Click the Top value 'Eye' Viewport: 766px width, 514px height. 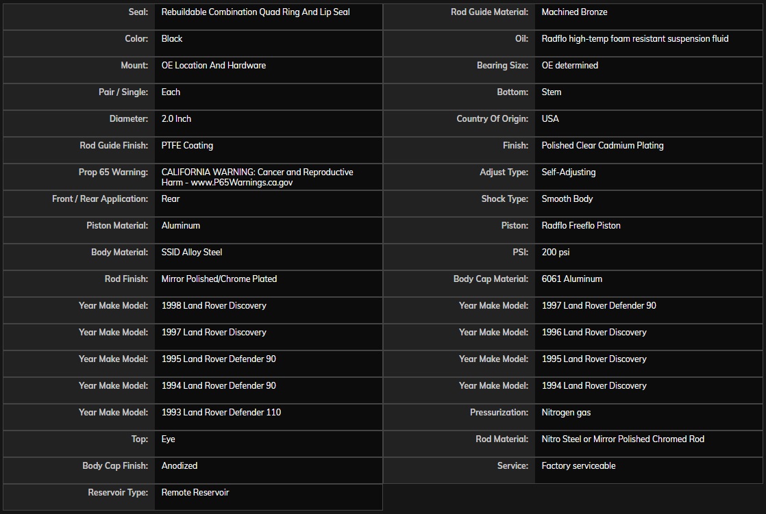(168, 439)
